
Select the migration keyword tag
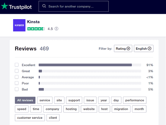tap(121, 109)
